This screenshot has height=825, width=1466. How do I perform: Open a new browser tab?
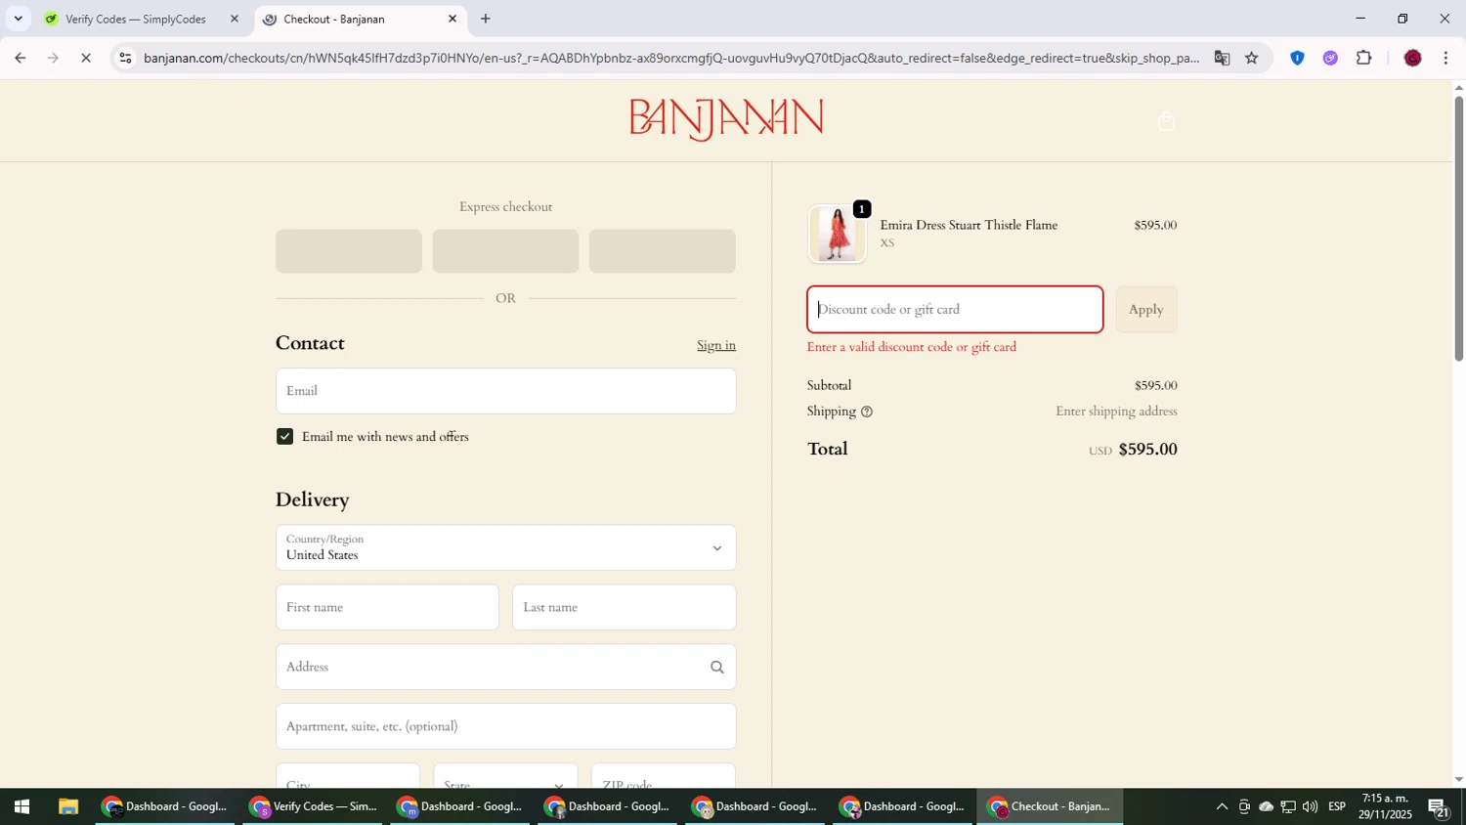click(485, 19)
